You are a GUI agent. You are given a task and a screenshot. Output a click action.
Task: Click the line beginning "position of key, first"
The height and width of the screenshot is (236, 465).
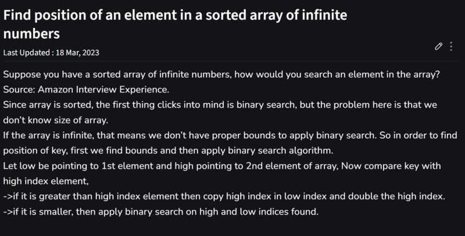coord(168,151)
